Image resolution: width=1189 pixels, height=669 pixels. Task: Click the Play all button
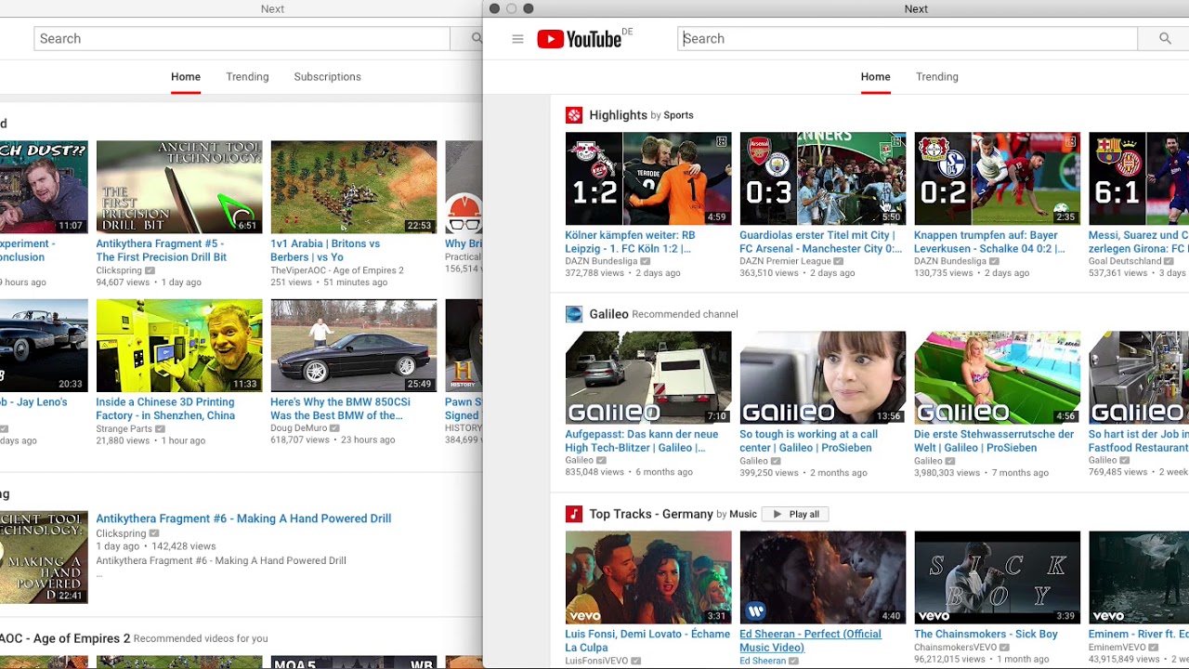[x=795, y=514]
